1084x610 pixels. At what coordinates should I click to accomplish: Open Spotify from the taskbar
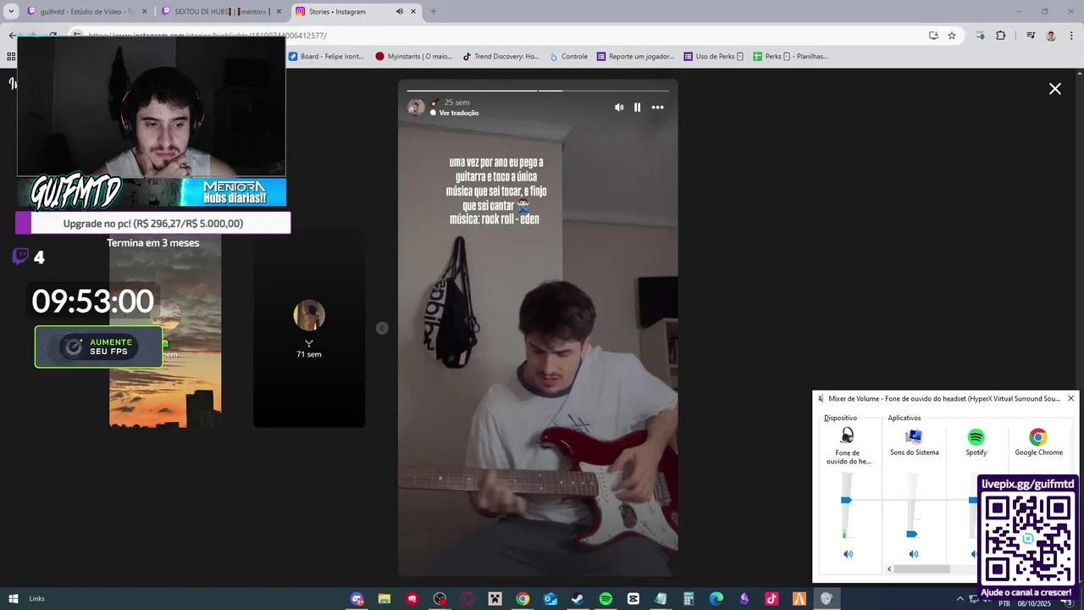pyautogui.click(x=606, y=599)
